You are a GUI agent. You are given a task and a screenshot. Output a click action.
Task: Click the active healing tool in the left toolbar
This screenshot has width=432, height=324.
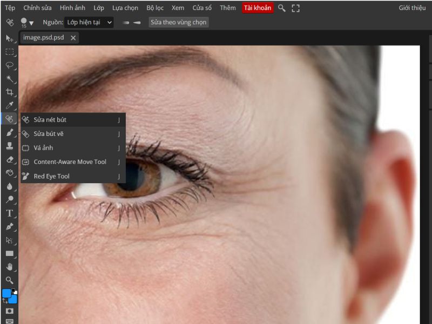[9, 119]
